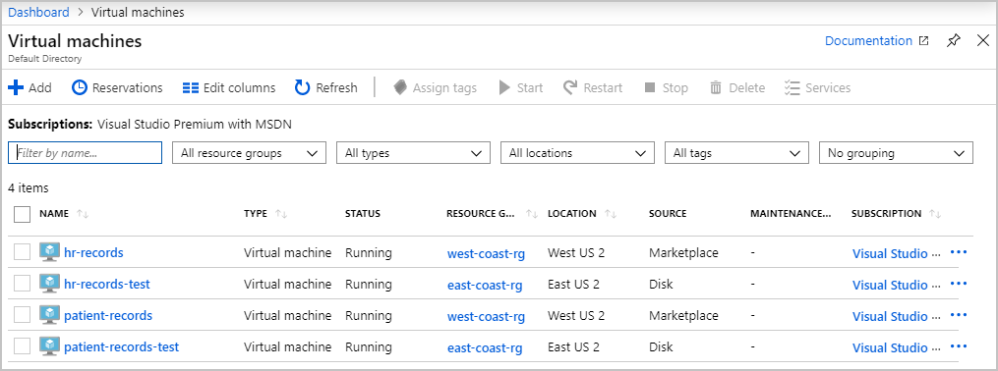
Task: Sort by the LOCATION column arrows
Action: tap(611, 214)
